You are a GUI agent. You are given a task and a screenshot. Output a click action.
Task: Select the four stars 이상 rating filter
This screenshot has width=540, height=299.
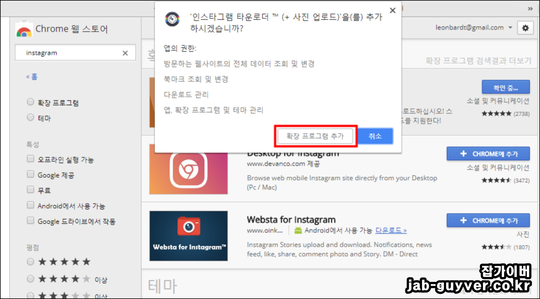[30, 279]
